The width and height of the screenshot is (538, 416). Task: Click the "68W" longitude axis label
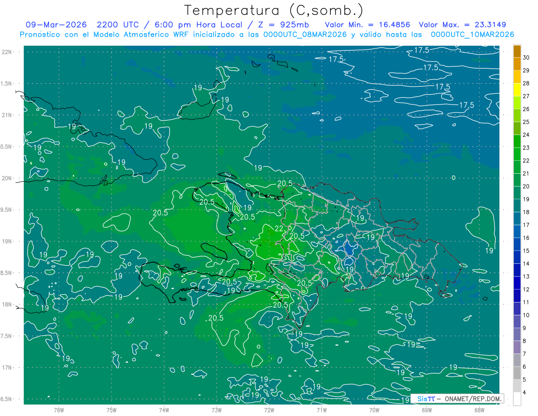coord(479,410)
